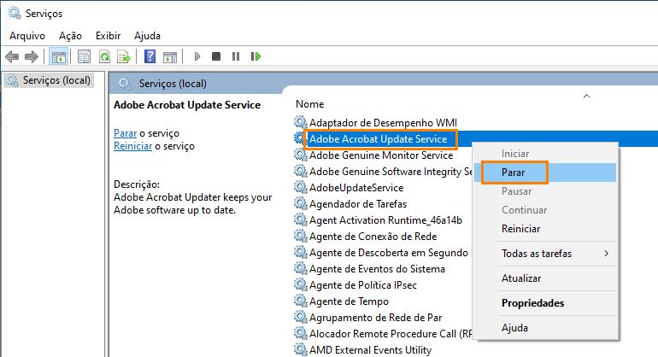Image resolution: width=658 pixels, height=357 pixels.
Task: Click the Parar o serviço link
Action: point(125,133)
